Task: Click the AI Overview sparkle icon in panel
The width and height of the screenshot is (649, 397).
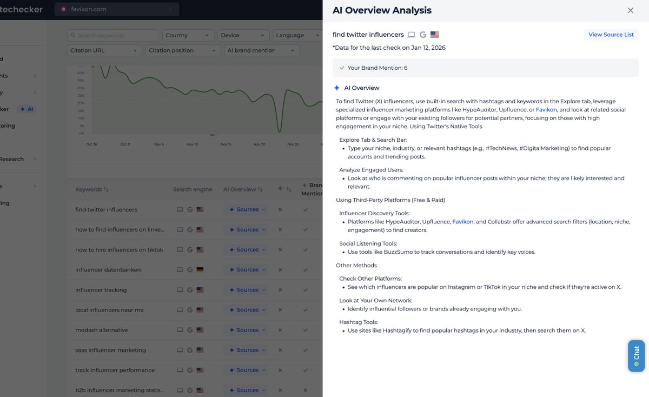Action: (337, 88)
